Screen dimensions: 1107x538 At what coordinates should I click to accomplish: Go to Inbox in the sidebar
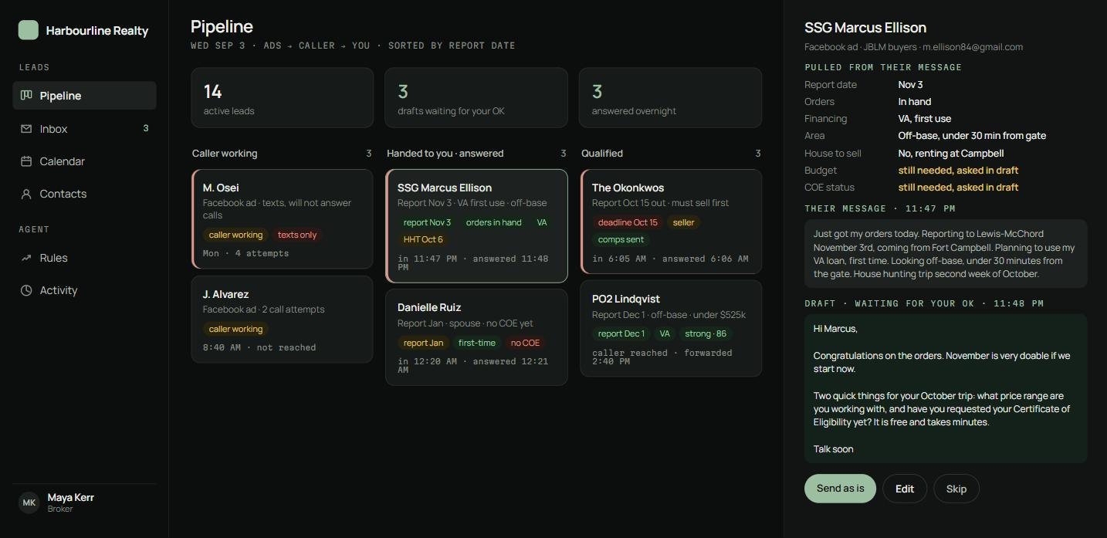pyautogui.click(x=85, y=128)
